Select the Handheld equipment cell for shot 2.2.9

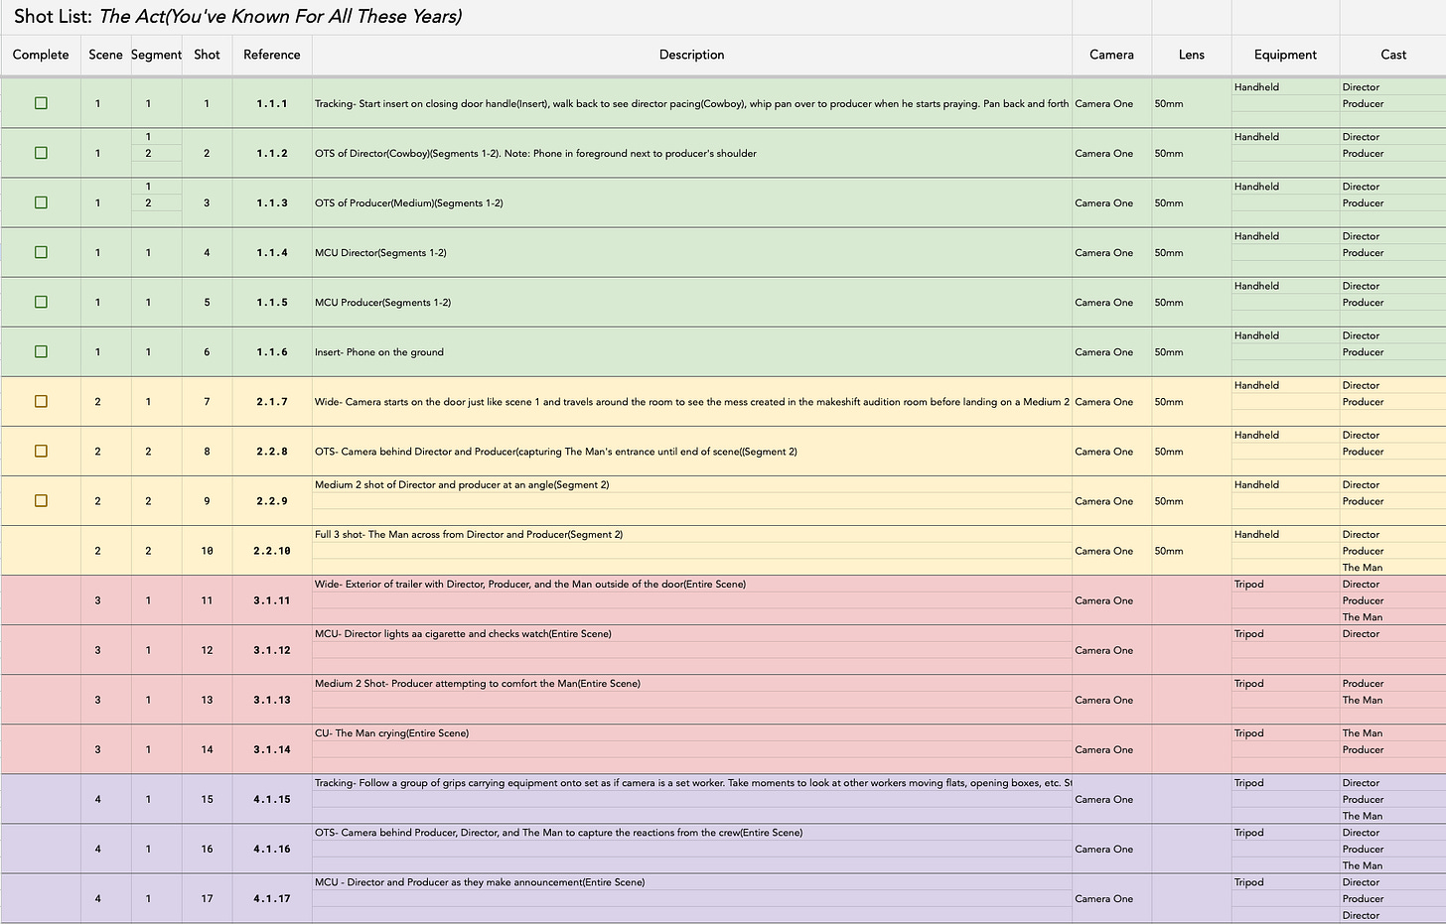tap(1285, 484)
